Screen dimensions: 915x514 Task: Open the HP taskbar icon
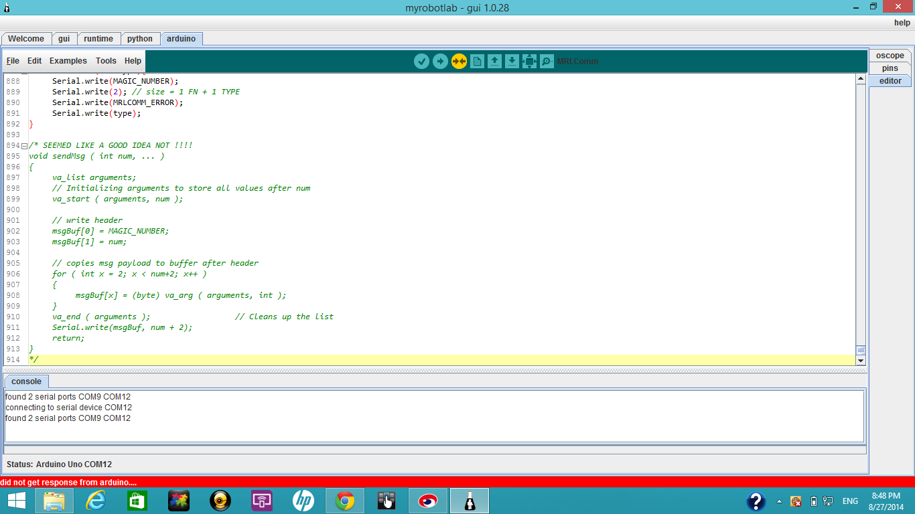(x=303, y=501)
